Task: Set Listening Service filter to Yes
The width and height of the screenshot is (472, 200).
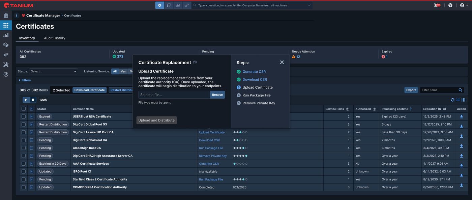Action: [x=123, y=71]
